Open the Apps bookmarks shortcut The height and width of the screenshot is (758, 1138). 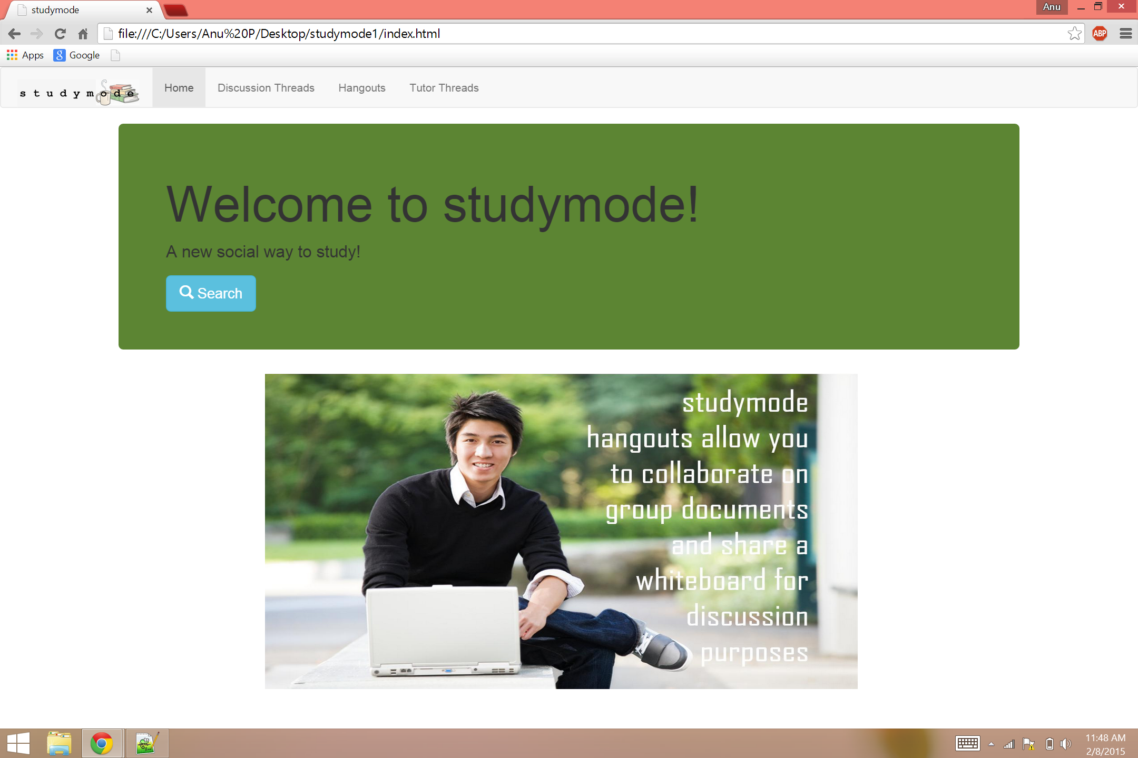[25, 55]
